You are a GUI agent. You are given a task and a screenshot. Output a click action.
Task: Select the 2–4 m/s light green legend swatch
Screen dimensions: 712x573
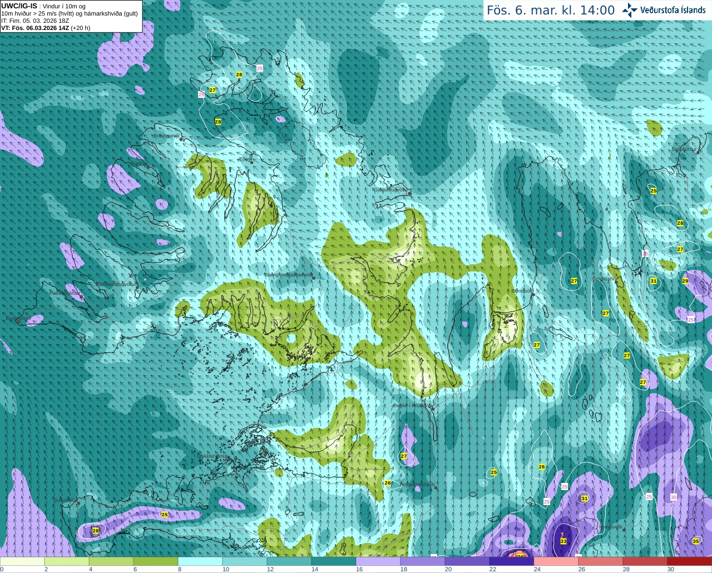point(67,561)
